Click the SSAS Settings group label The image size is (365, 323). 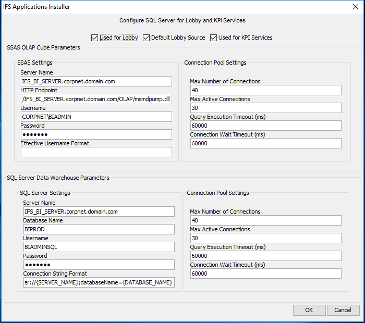[x=35, y=63]
